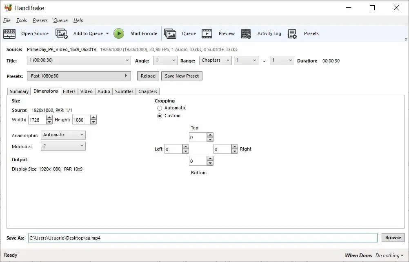The height and width of the screenshot is (262, 409).
Task: Click the Reload button
Action: [x=148, y=76]
